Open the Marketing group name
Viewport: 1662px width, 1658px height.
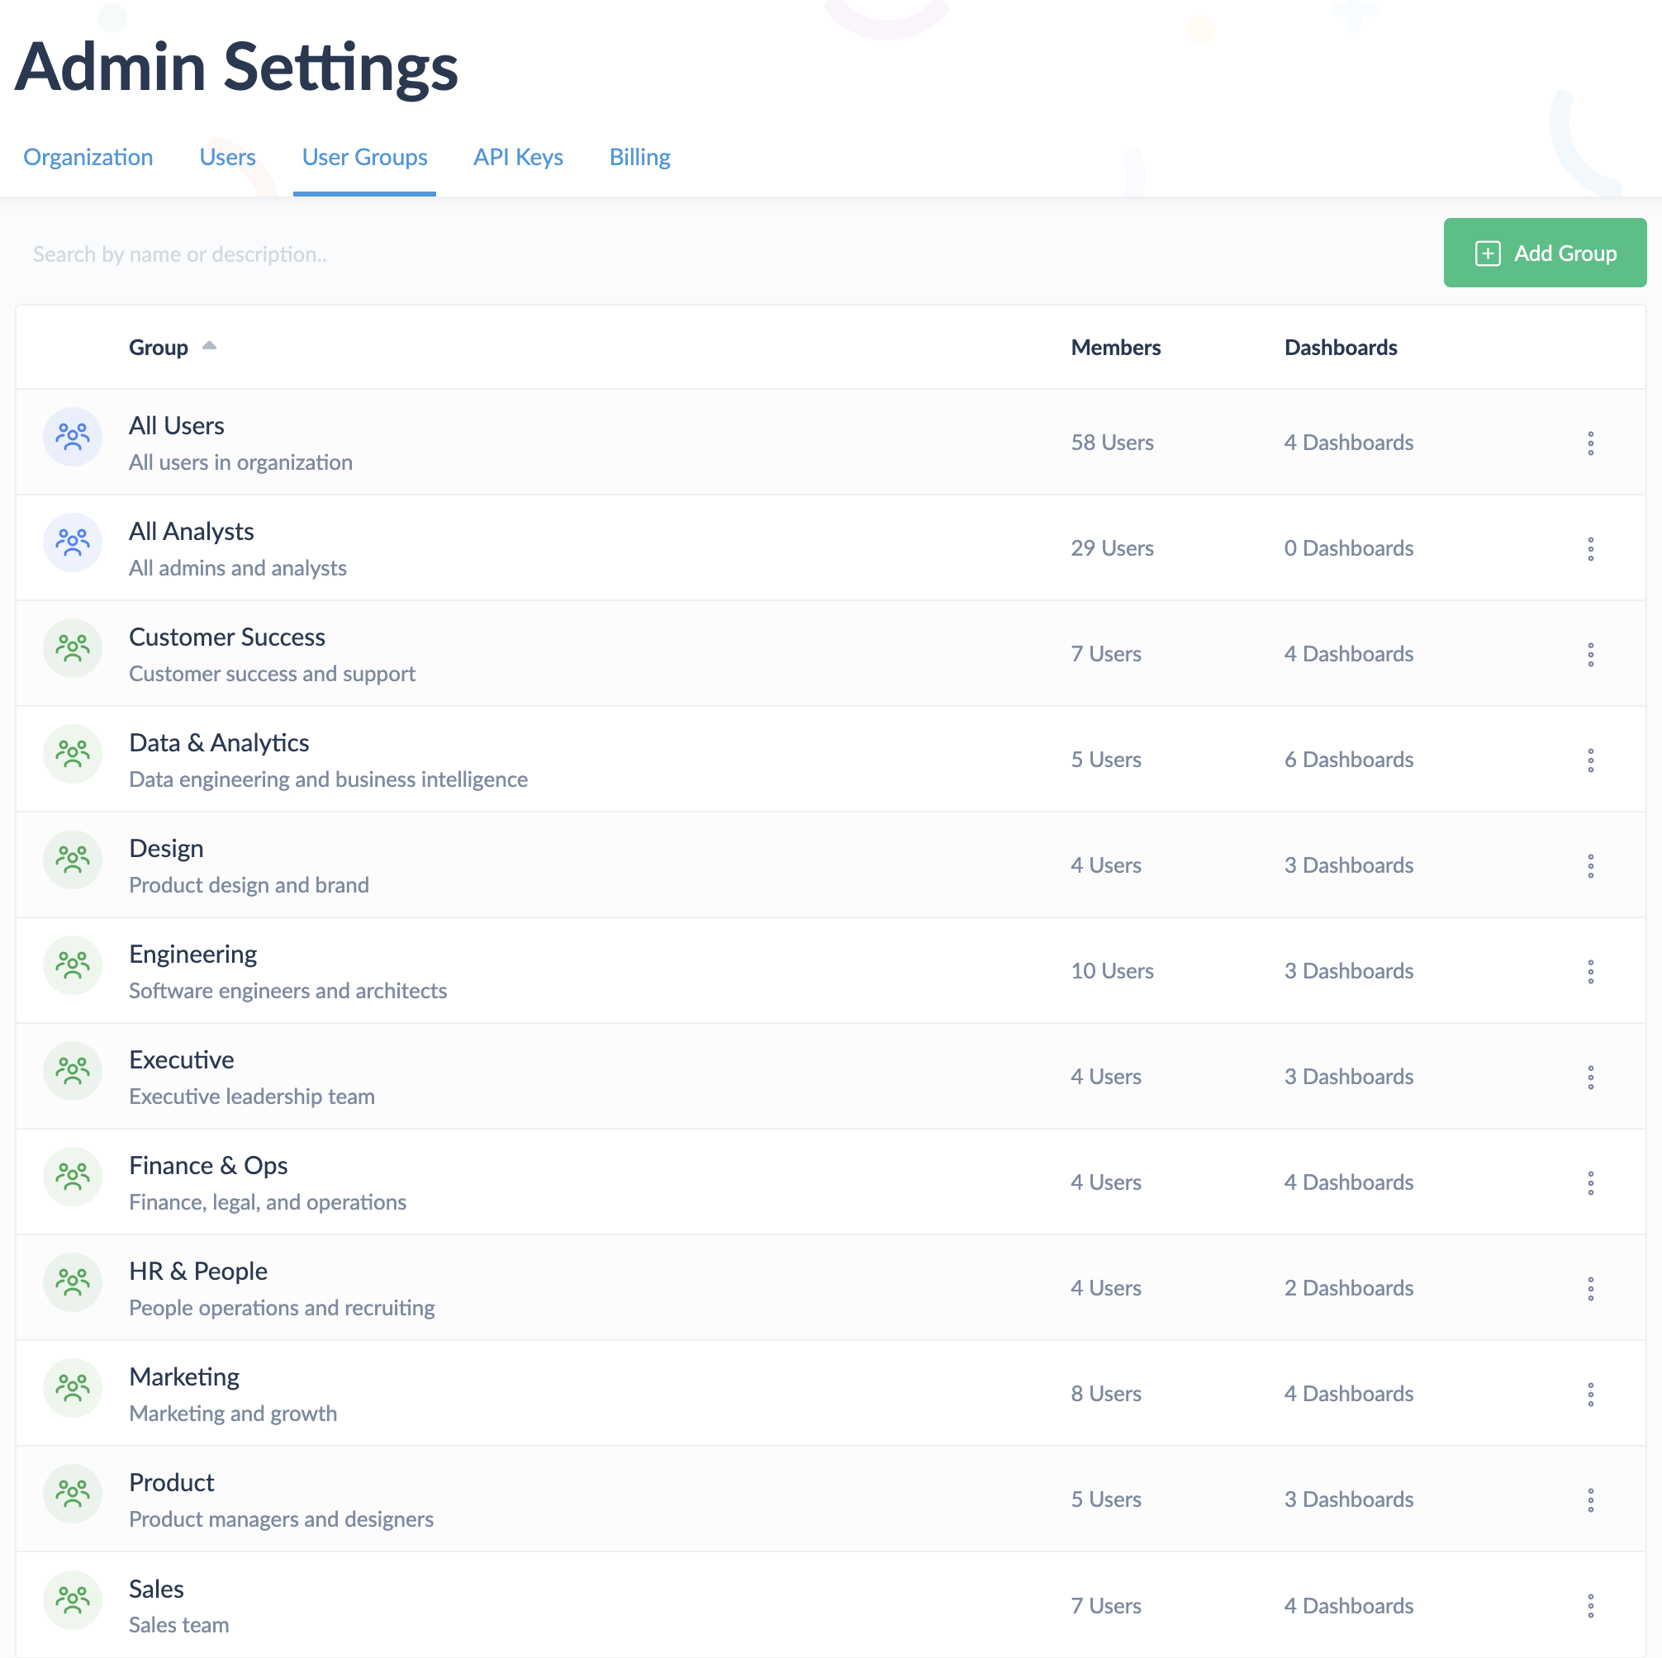click(x=184, y=1377)
